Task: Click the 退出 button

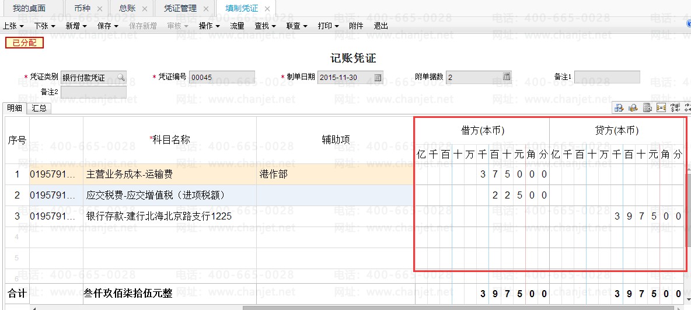Action: point(381,26)
